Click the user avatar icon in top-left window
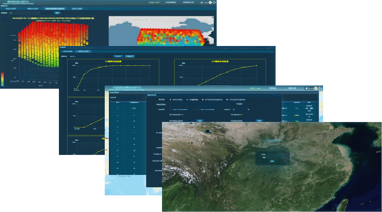The height and width of the screenshot is (212, 382). tap(210, 2)
